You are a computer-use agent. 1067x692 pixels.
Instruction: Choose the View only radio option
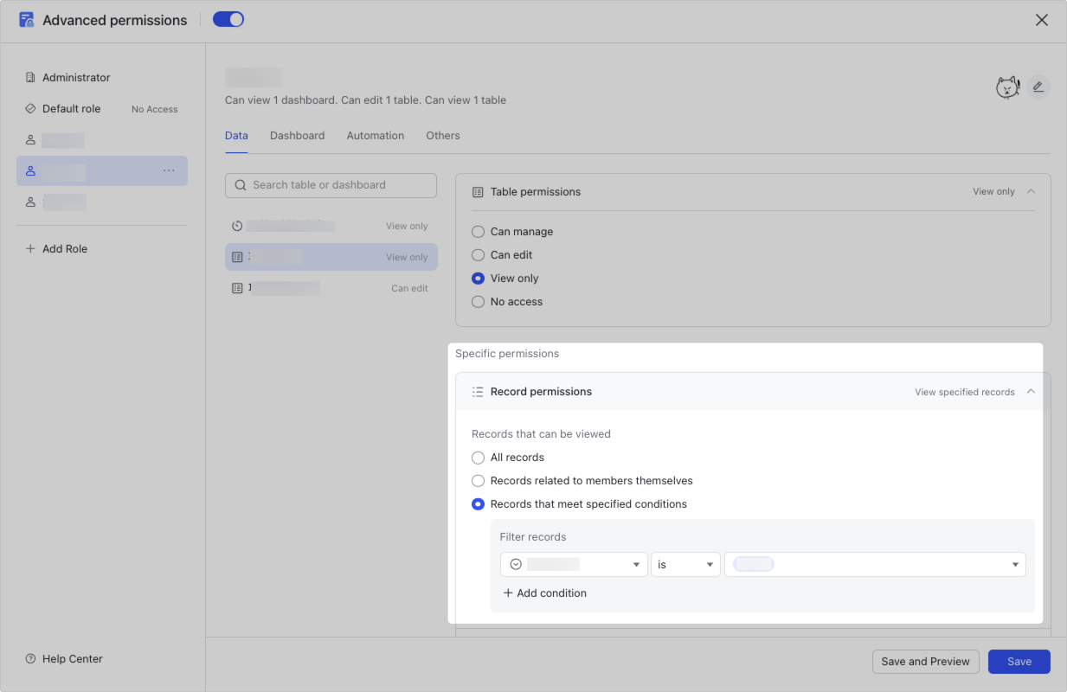pyautogui.click(x=478, y=279)
